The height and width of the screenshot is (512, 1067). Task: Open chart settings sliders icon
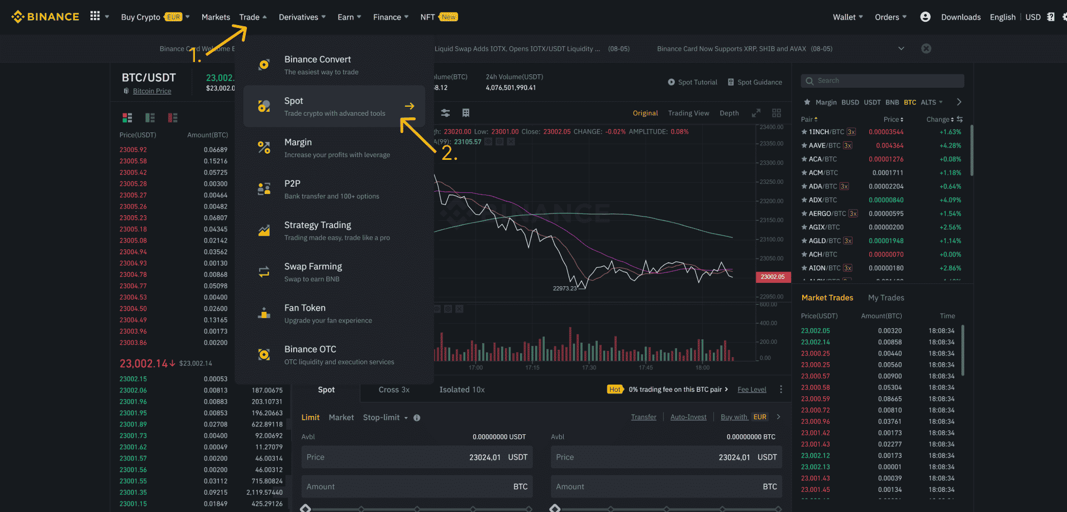pyautogui.click(x=445, y=113)
